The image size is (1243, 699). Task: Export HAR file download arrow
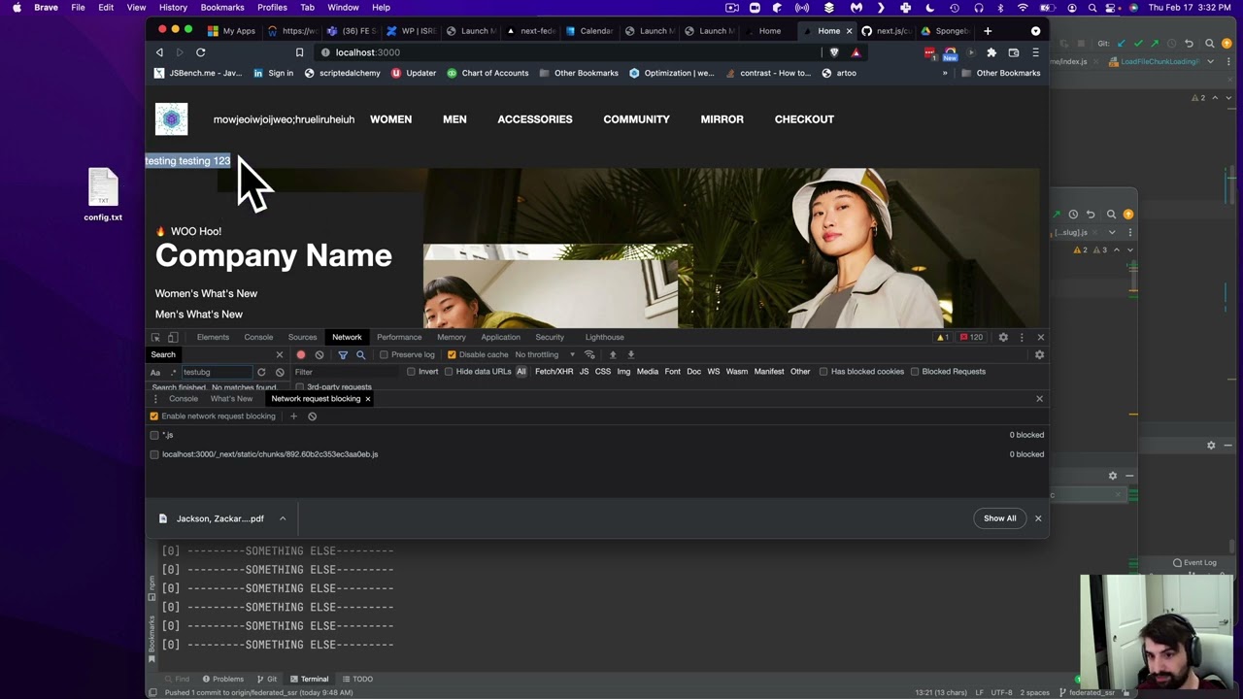click(631, 355)
